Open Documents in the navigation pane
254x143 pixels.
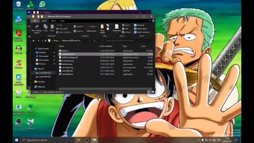44,60
